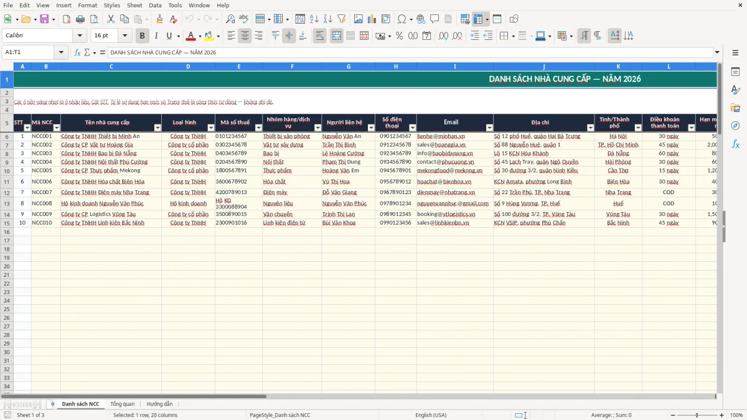The height and width of the screenshot is (420, 747).
Task: Click the Sort Ascending icon
Action: (x=314, y=19)
